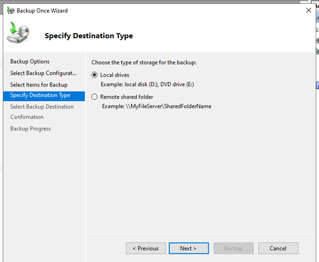Click the "Specify Destination Type" page heading
Viewport: 319px width, 262px height.
click(89, 36)
